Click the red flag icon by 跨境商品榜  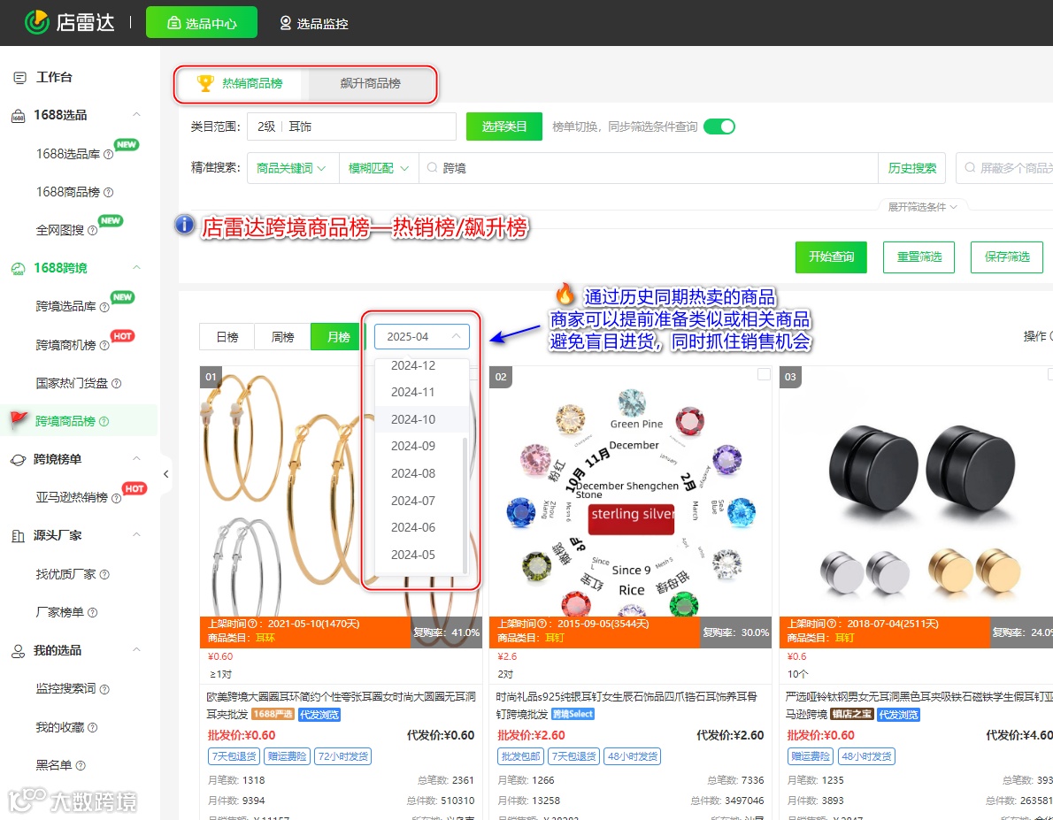click(19, 420)
